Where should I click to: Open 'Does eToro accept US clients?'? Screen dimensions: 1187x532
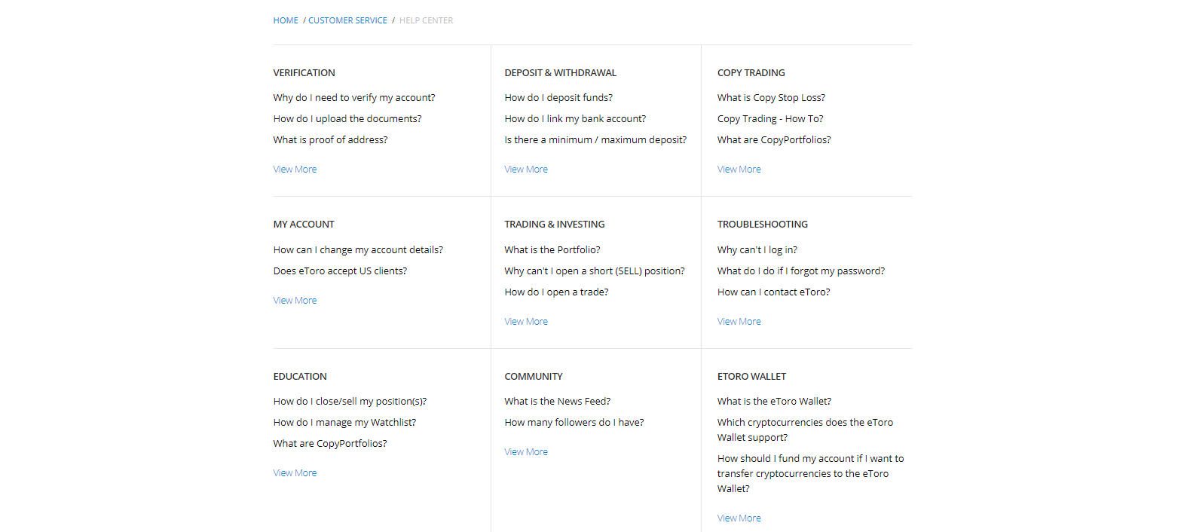coord(340,271)
